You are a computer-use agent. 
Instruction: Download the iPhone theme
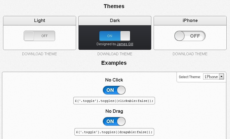190,54
